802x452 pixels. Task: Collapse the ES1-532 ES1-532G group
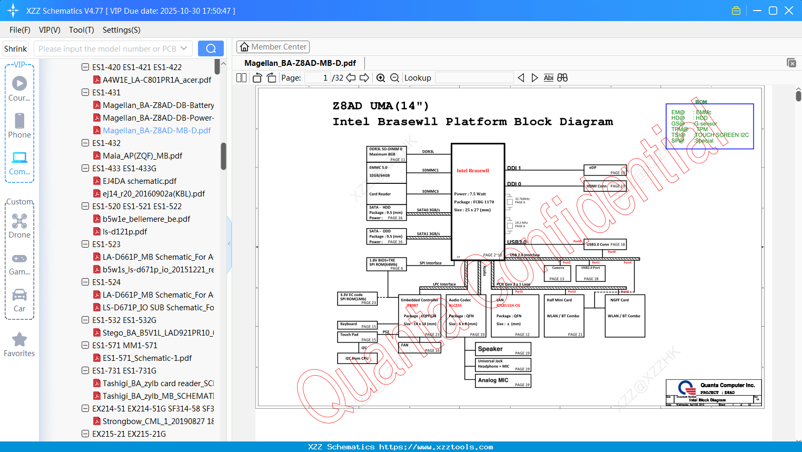click(85, 320)
